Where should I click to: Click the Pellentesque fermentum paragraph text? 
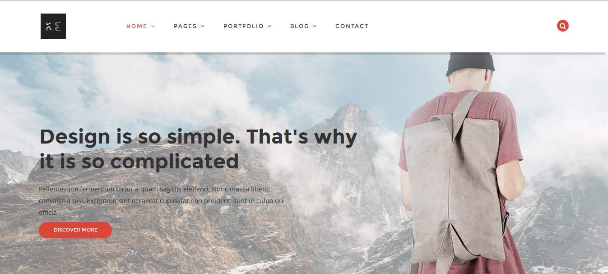tap(162, 200)
